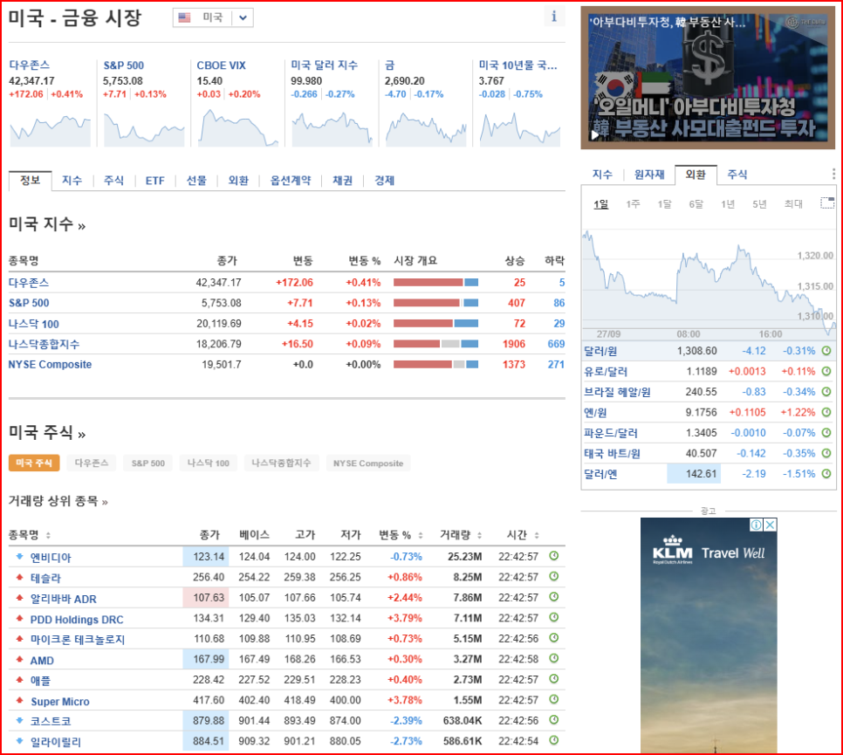
Task: Click the clock icon in 테슬라 row
Action: pyautogui.click(x=554, y=576)
